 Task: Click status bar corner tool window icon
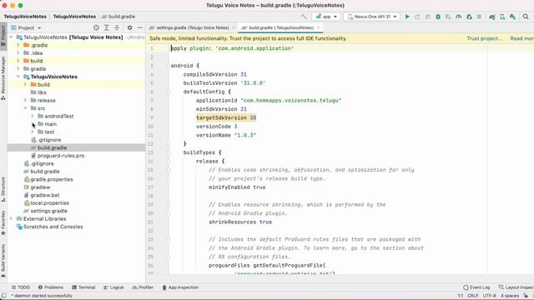3,296
